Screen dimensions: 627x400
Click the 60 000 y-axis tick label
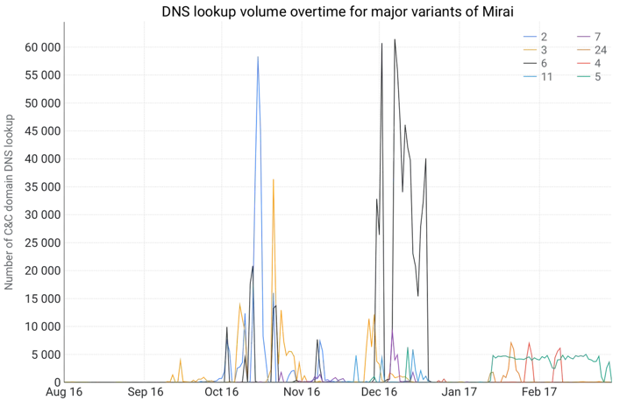click(43, 47)
